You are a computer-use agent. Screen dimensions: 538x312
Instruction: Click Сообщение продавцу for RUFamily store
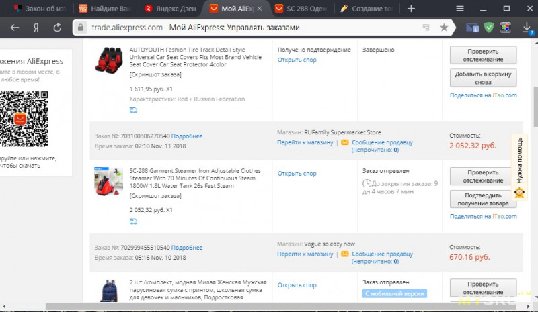pos(382,146)
